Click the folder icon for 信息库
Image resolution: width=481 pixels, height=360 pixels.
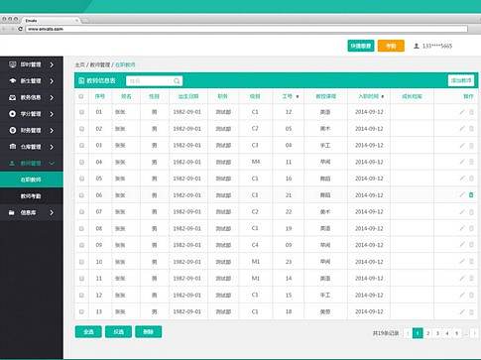point(12,212)
